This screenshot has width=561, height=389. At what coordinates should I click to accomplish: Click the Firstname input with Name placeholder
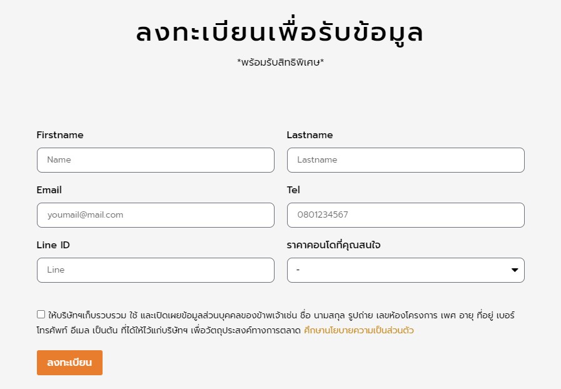(x=155, y=160)
